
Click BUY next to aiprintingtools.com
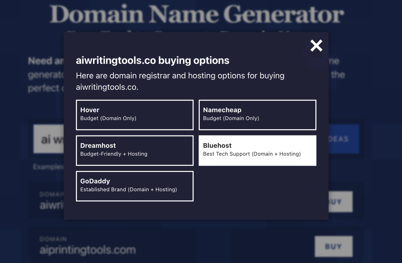click(333, 246)
